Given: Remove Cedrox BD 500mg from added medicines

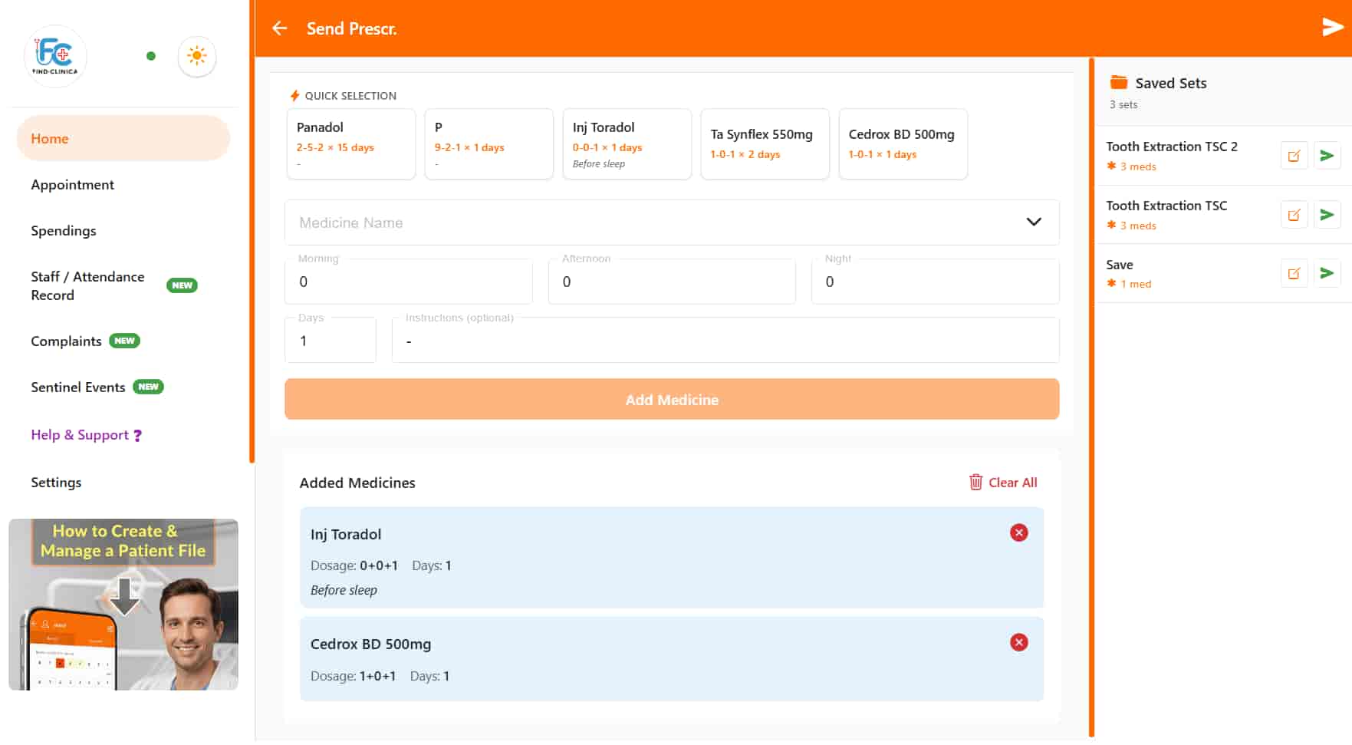Looking at the screenshot, I should (x=1018, y=643).
